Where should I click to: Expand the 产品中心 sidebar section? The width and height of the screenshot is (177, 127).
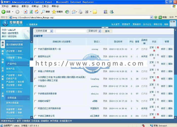click(18, 64)
